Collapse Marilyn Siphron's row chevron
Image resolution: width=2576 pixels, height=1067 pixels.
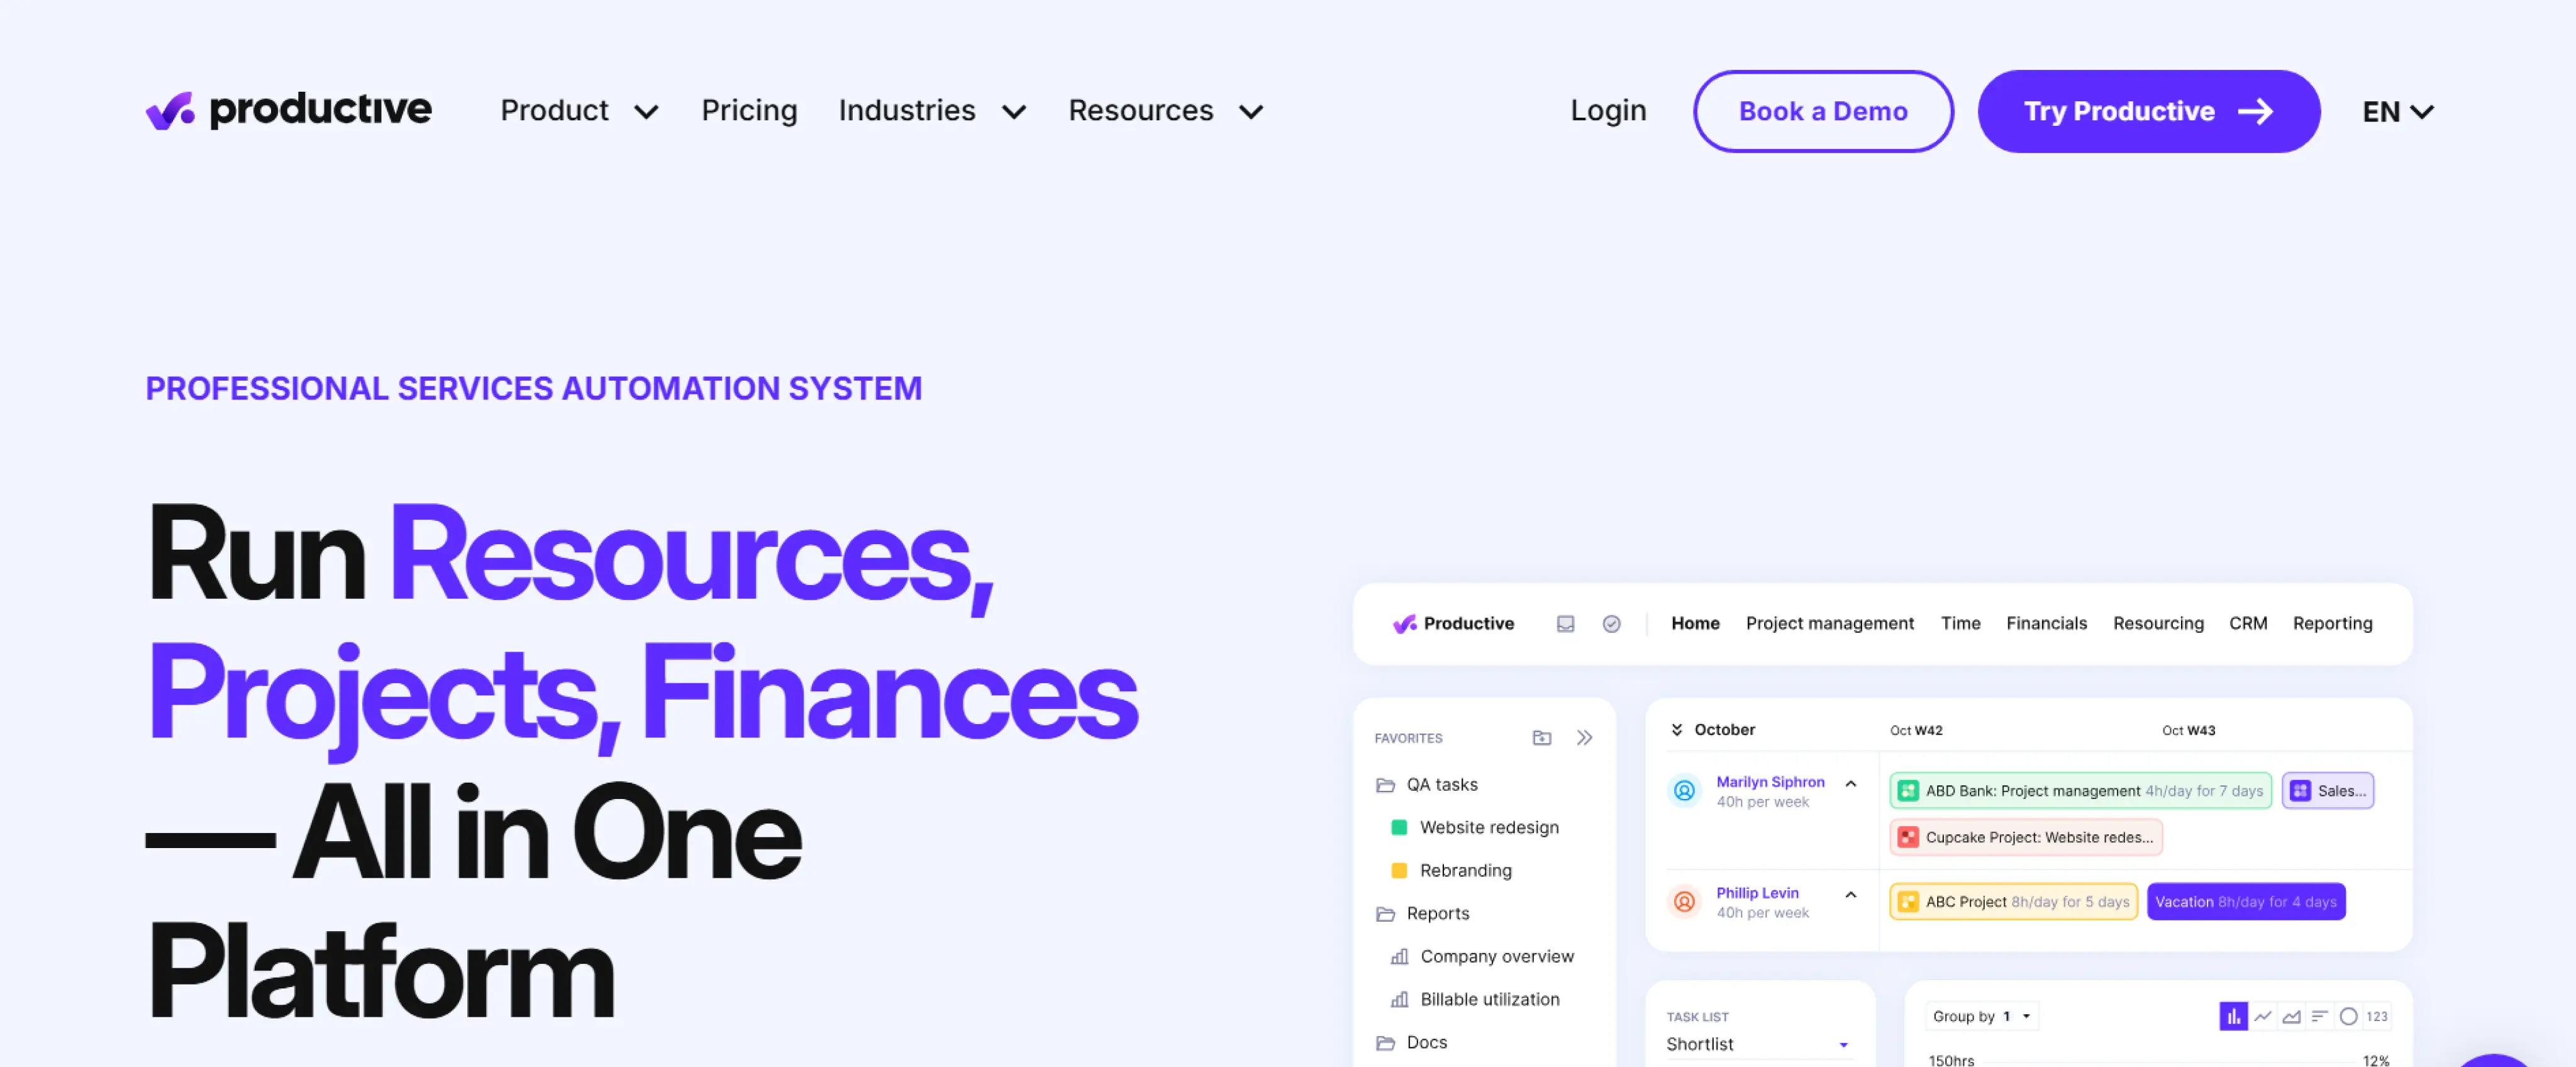(1850, 784)
